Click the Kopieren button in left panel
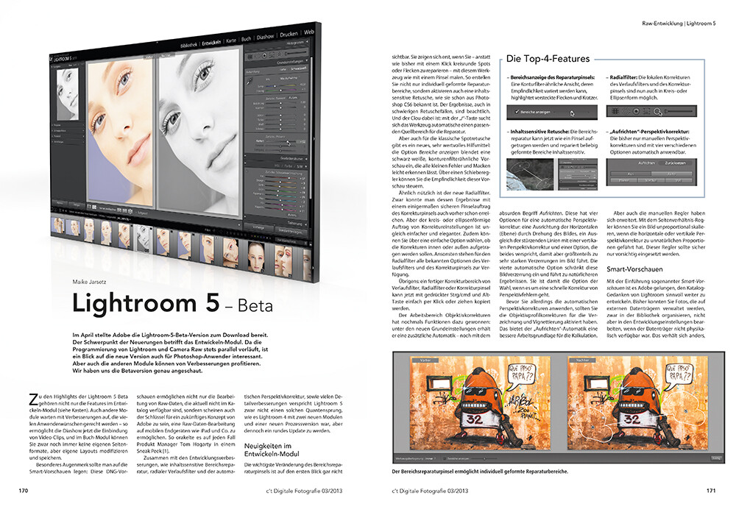This screenshot has height=515, width=736. [59, 203]
